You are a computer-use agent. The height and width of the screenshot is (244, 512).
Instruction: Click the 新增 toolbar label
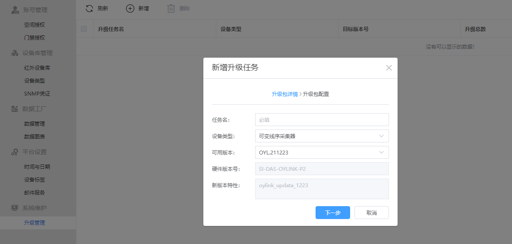point(144,9)
